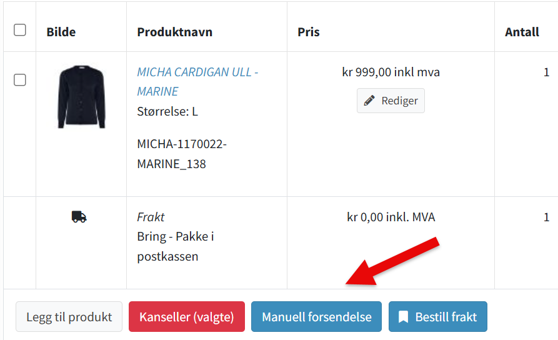The image size is (558, 340).
Task: Click the Frakt label in shipping row
Action: click(x=151, y=217)
